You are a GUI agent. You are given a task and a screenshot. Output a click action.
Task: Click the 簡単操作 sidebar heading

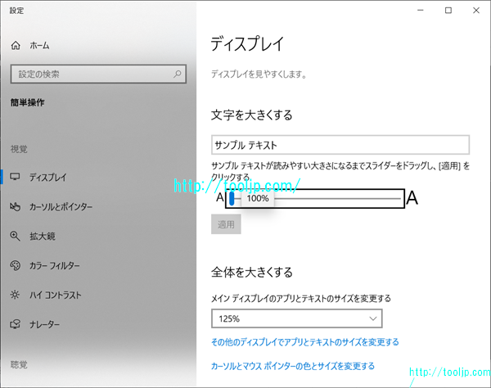28,102
